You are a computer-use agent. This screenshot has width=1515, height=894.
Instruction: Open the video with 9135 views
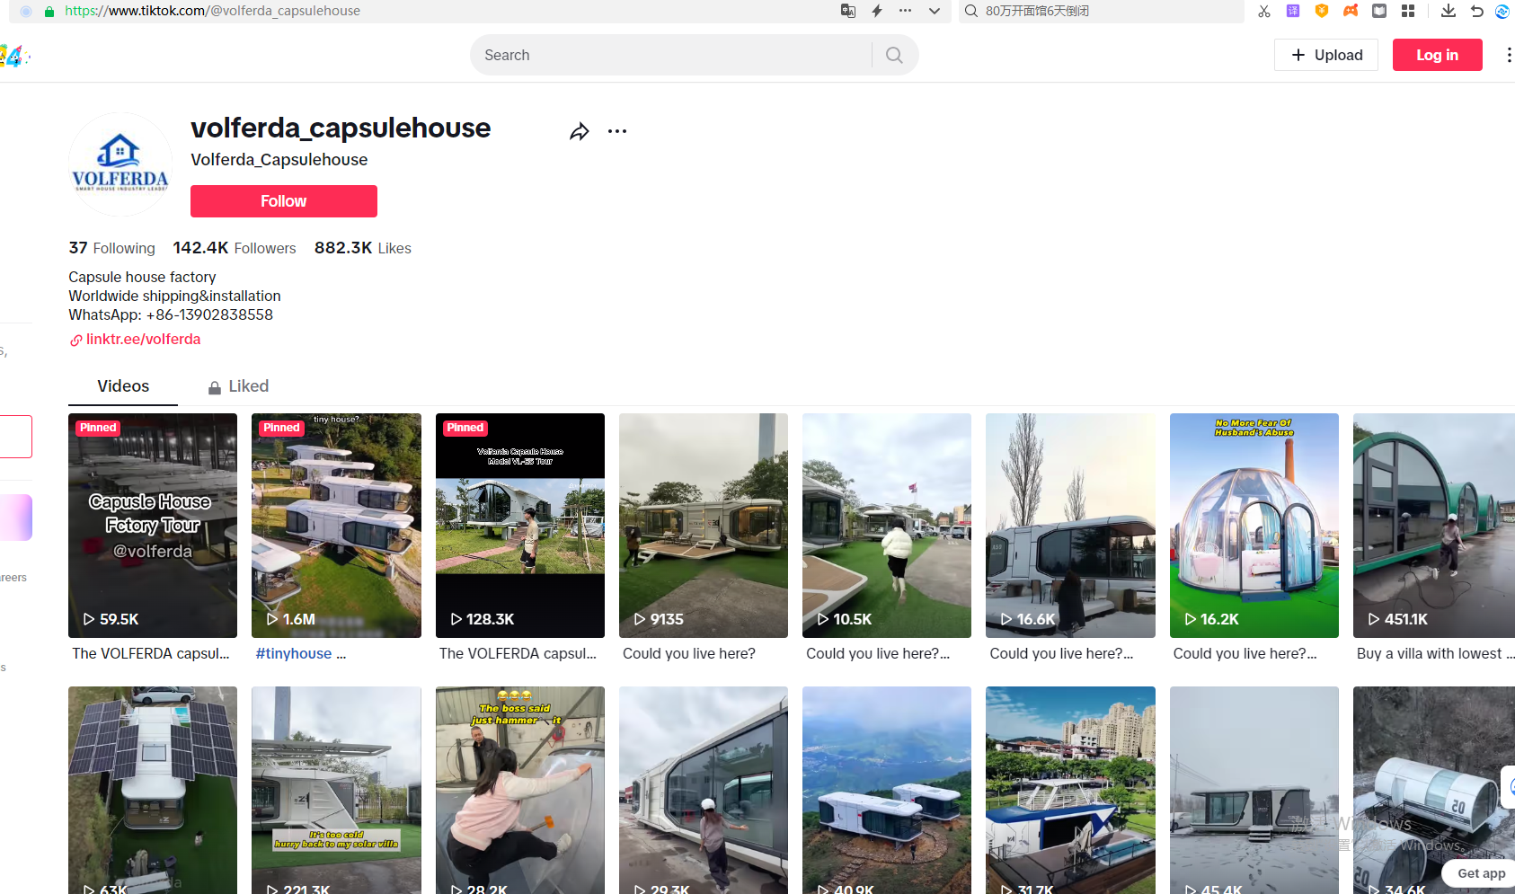704,526
